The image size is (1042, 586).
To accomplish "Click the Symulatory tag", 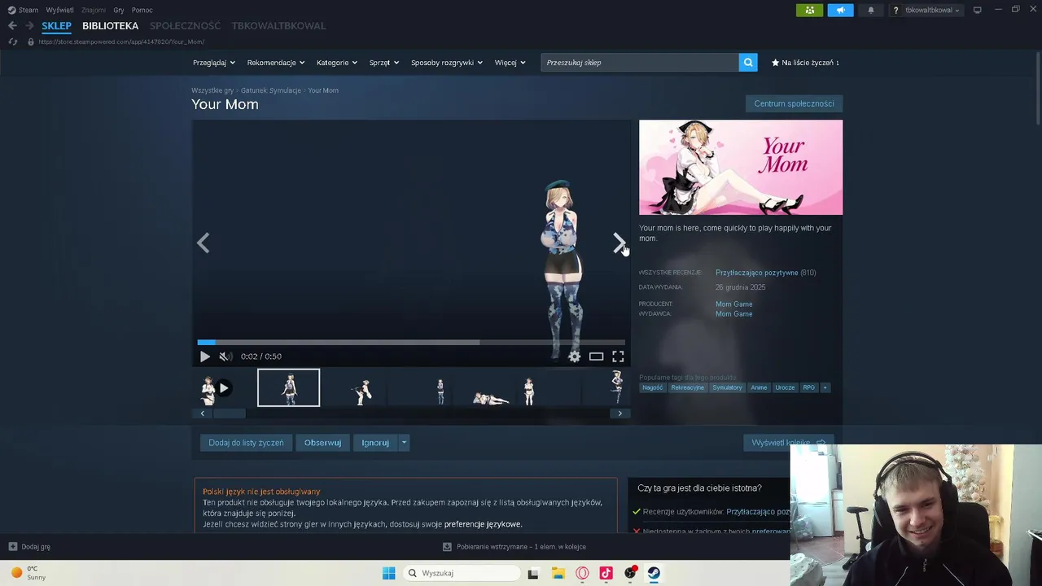I will [x=727, y=387].
